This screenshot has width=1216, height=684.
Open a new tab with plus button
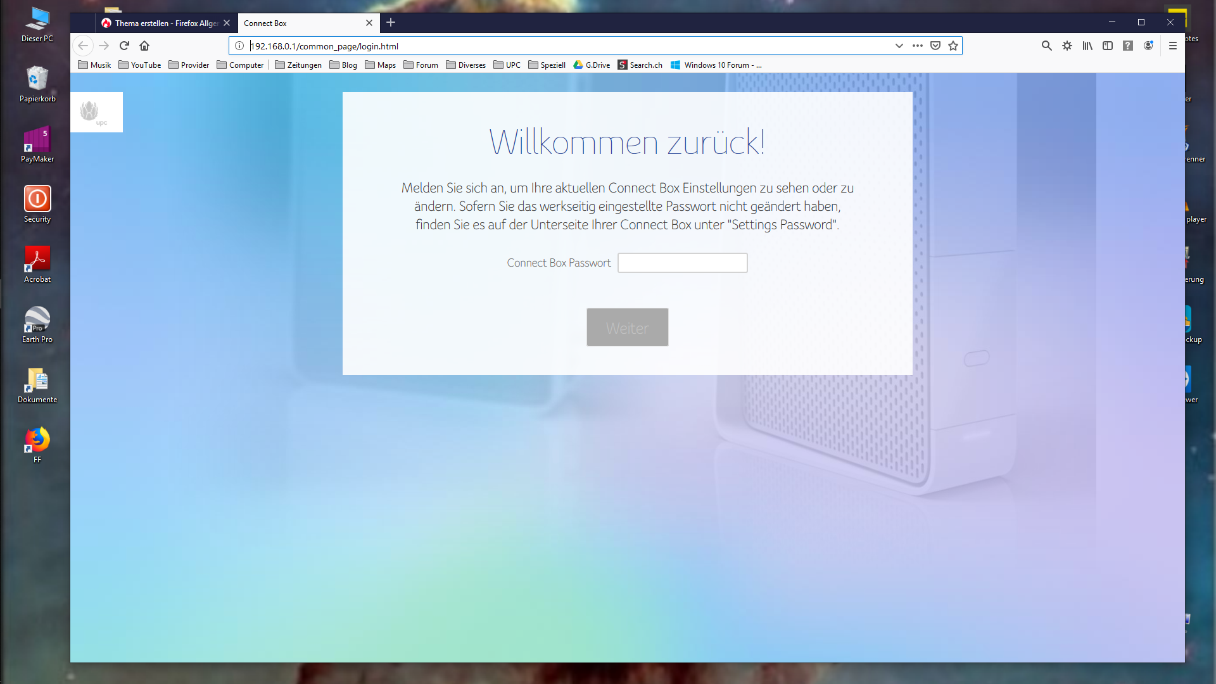point(391,23)
